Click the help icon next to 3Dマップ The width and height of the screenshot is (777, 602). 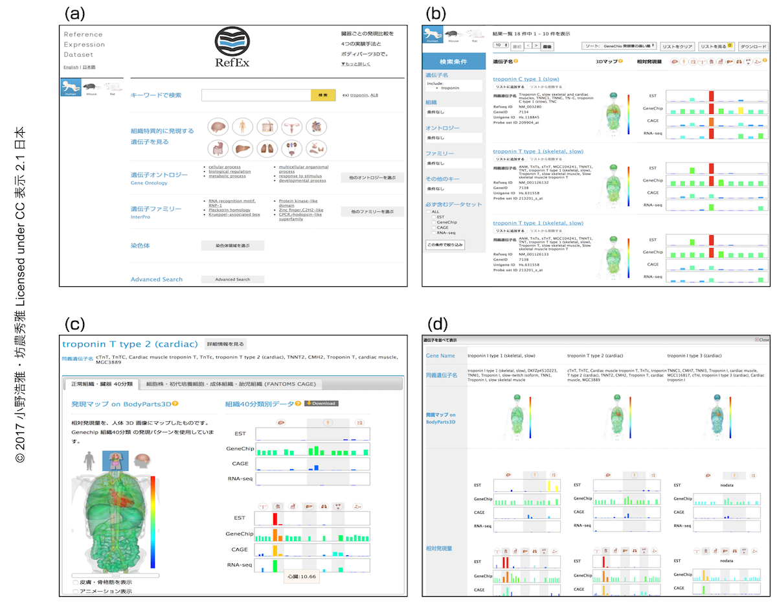click(620, 62)
